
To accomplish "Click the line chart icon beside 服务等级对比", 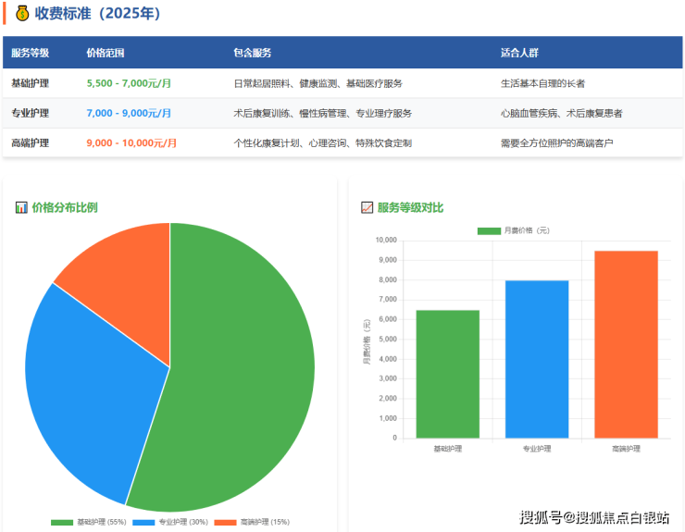I will point(367,207).
